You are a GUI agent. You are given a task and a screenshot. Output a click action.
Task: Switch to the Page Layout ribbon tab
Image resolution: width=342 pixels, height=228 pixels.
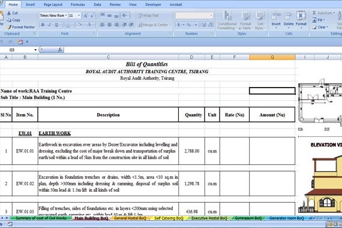click(53, 5)
